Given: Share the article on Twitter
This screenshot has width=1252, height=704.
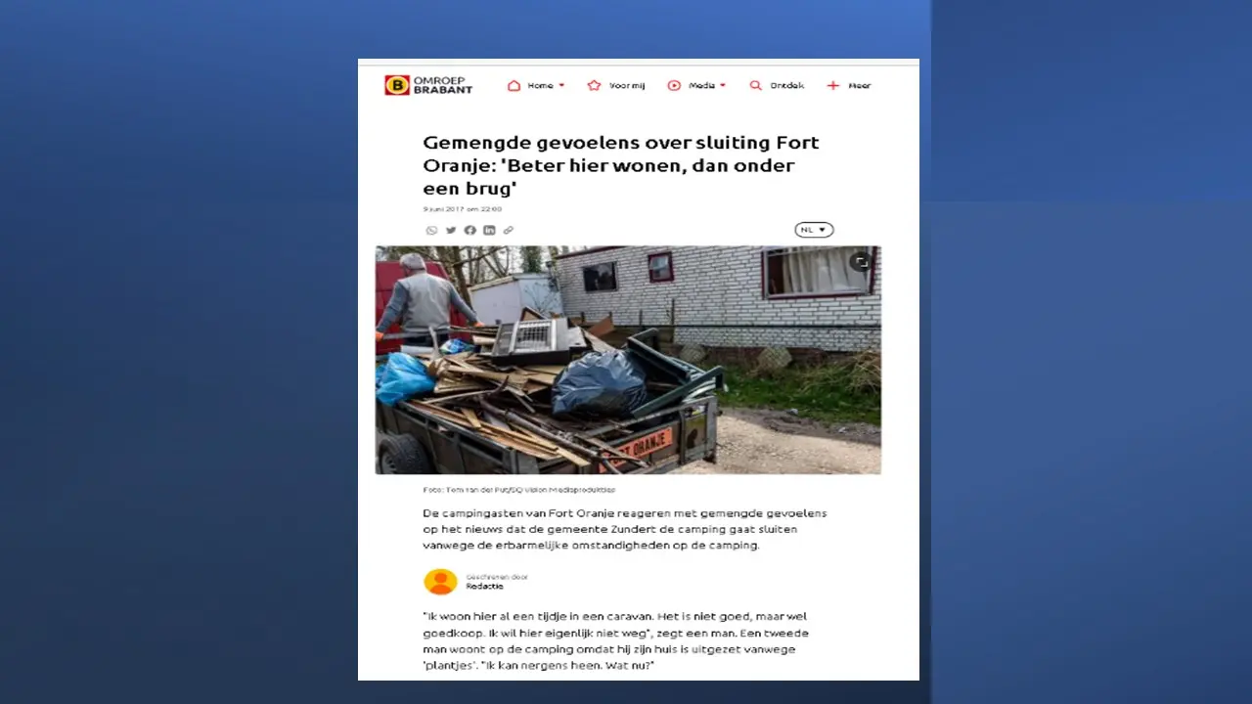Looking at the screenshot, I should tap(451, 231).
